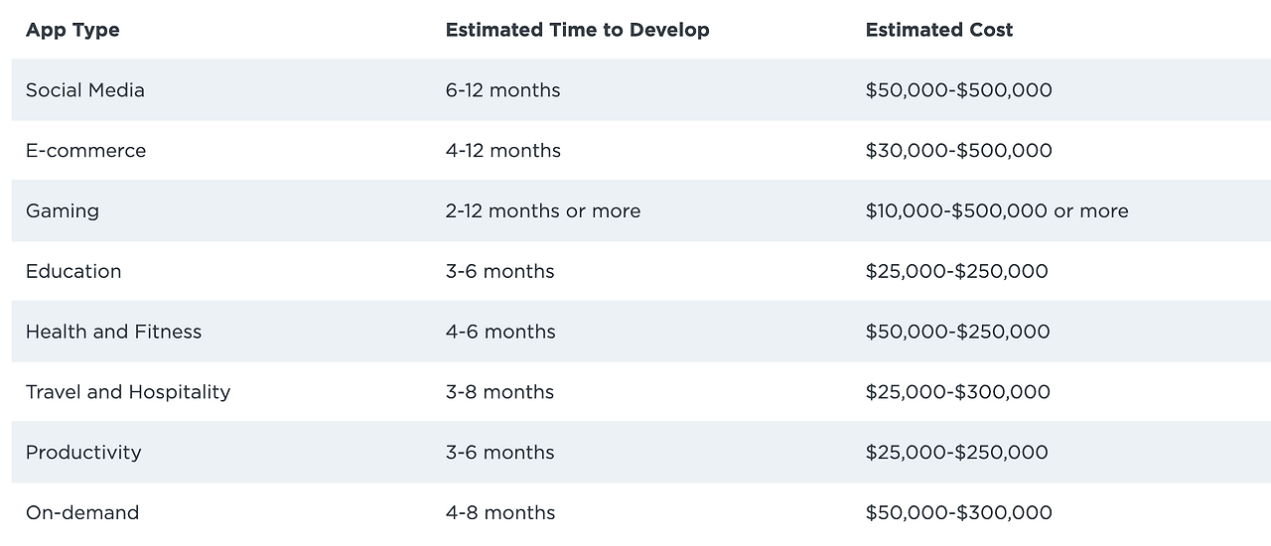Screen dimensions: 1271x546
Task: Select the "E-commerce" app type cell
Action: (85, 151)
